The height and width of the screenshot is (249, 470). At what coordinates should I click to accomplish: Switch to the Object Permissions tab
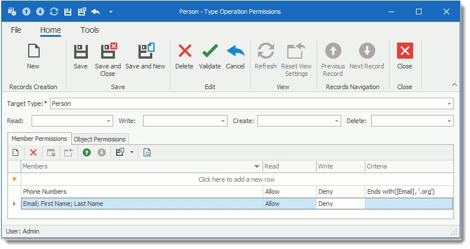coord(100,139)
